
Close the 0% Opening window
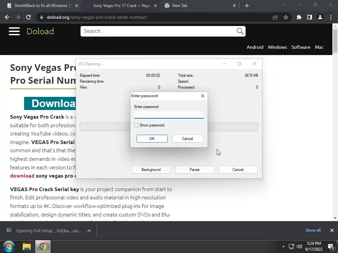[x=254, y=64]
